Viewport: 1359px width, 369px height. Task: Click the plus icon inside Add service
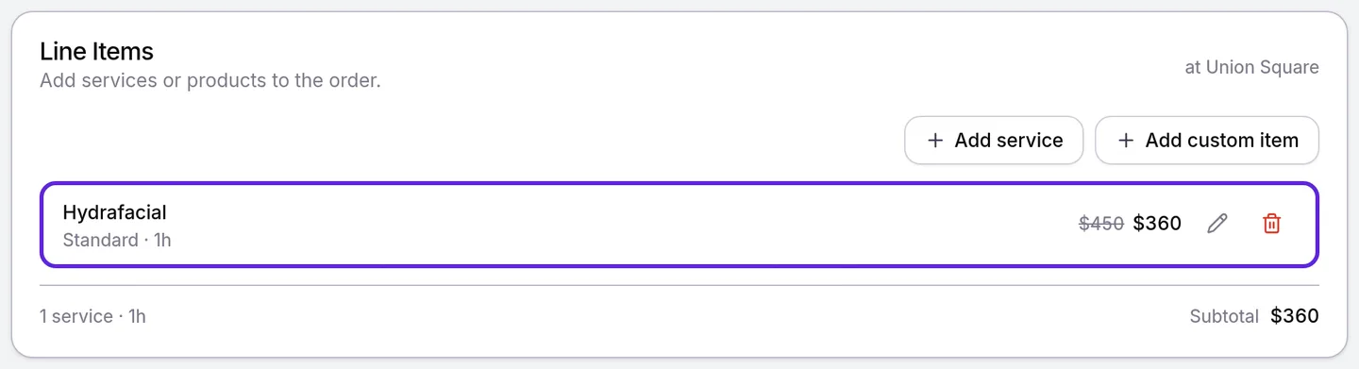coord(935,141)
